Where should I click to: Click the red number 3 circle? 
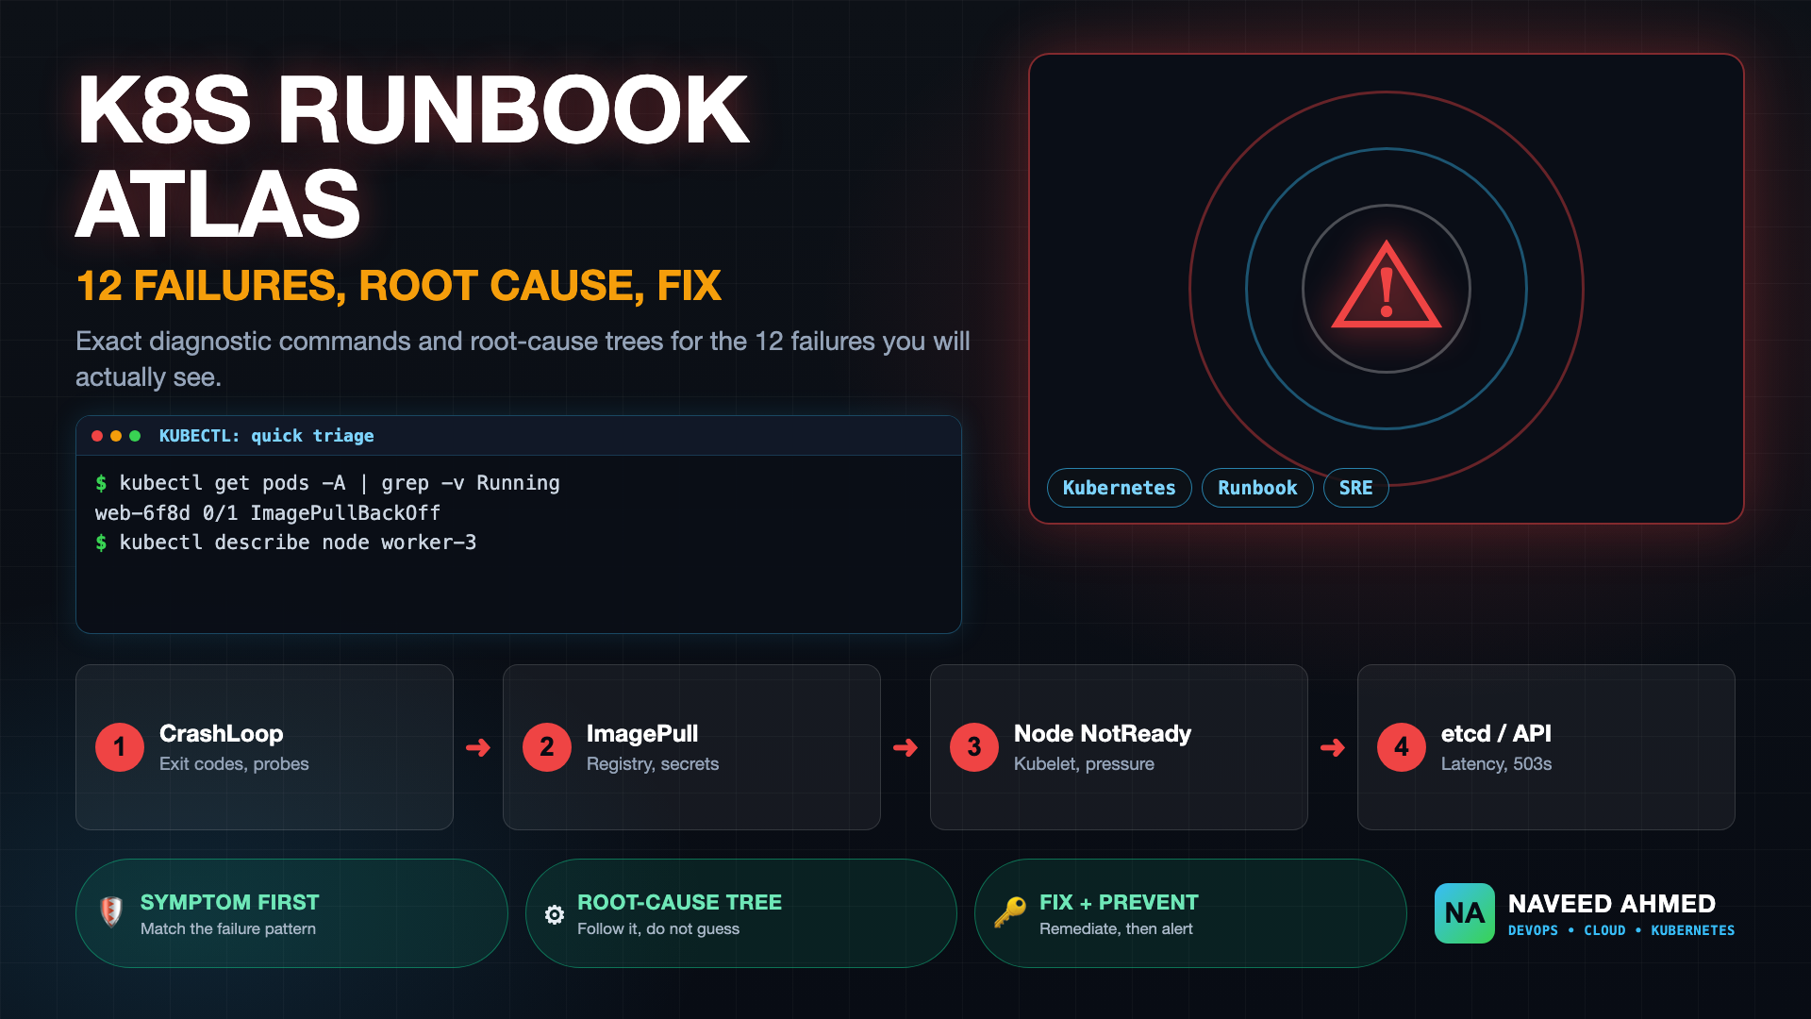coord(974,747)
